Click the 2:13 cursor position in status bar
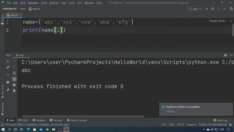 tap(164, 125)
